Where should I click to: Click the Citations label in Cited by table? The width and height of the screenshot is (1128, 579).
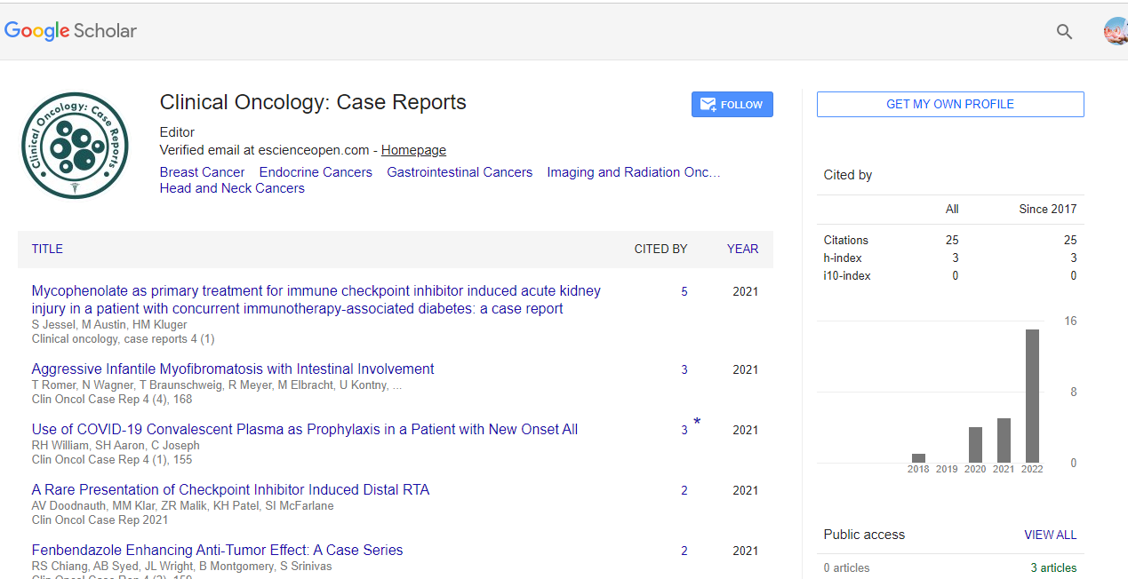[846, 240]
